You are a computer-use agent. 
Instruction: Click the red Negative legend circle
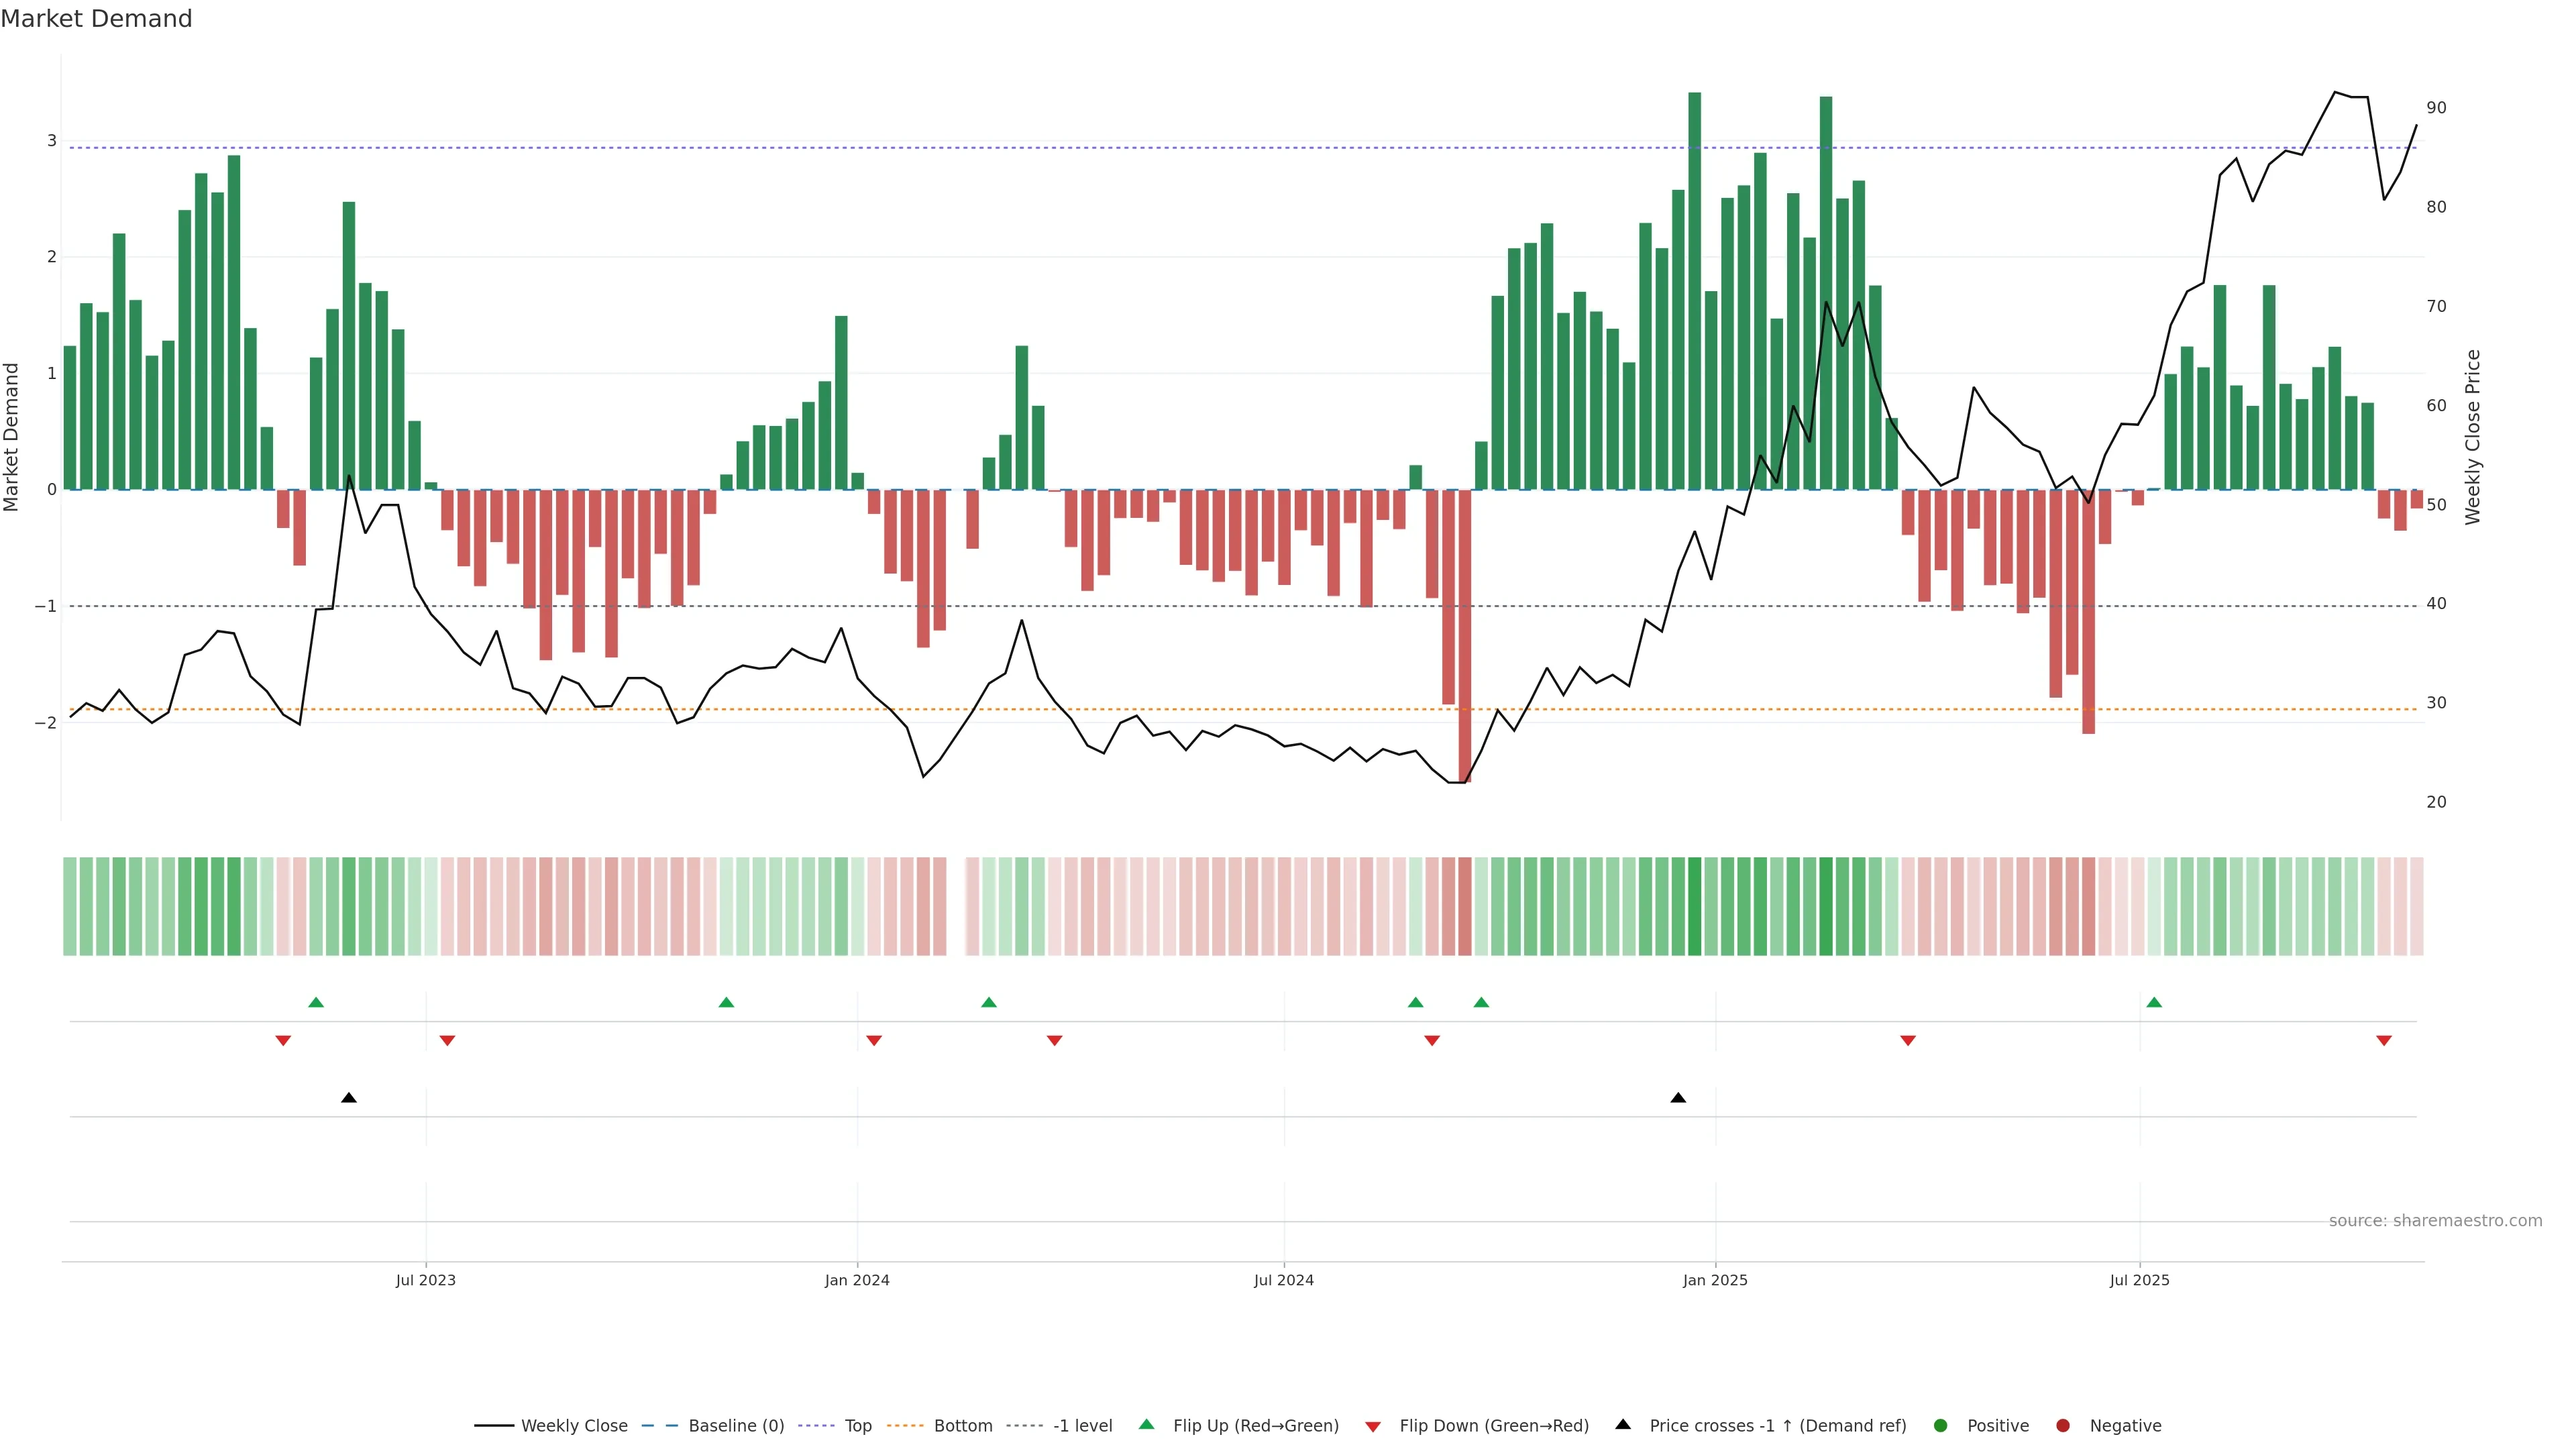coord(2062,1425)
